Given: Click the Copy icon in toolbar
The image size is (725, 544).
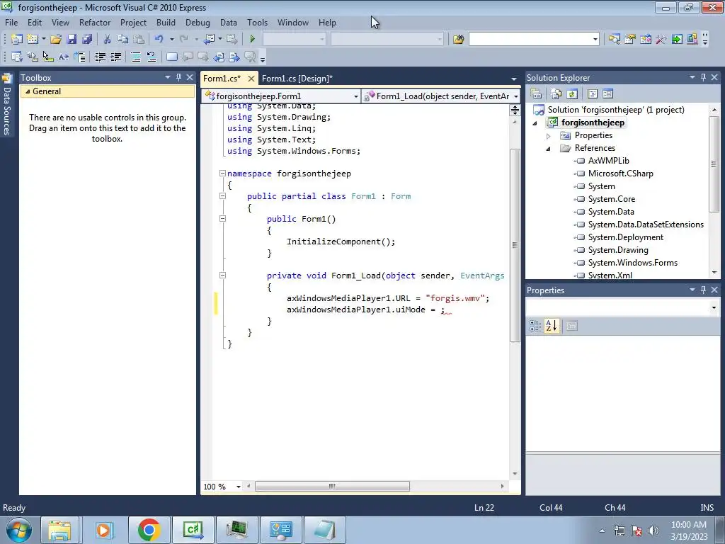Looking at the screenshot, I should 122,40.
